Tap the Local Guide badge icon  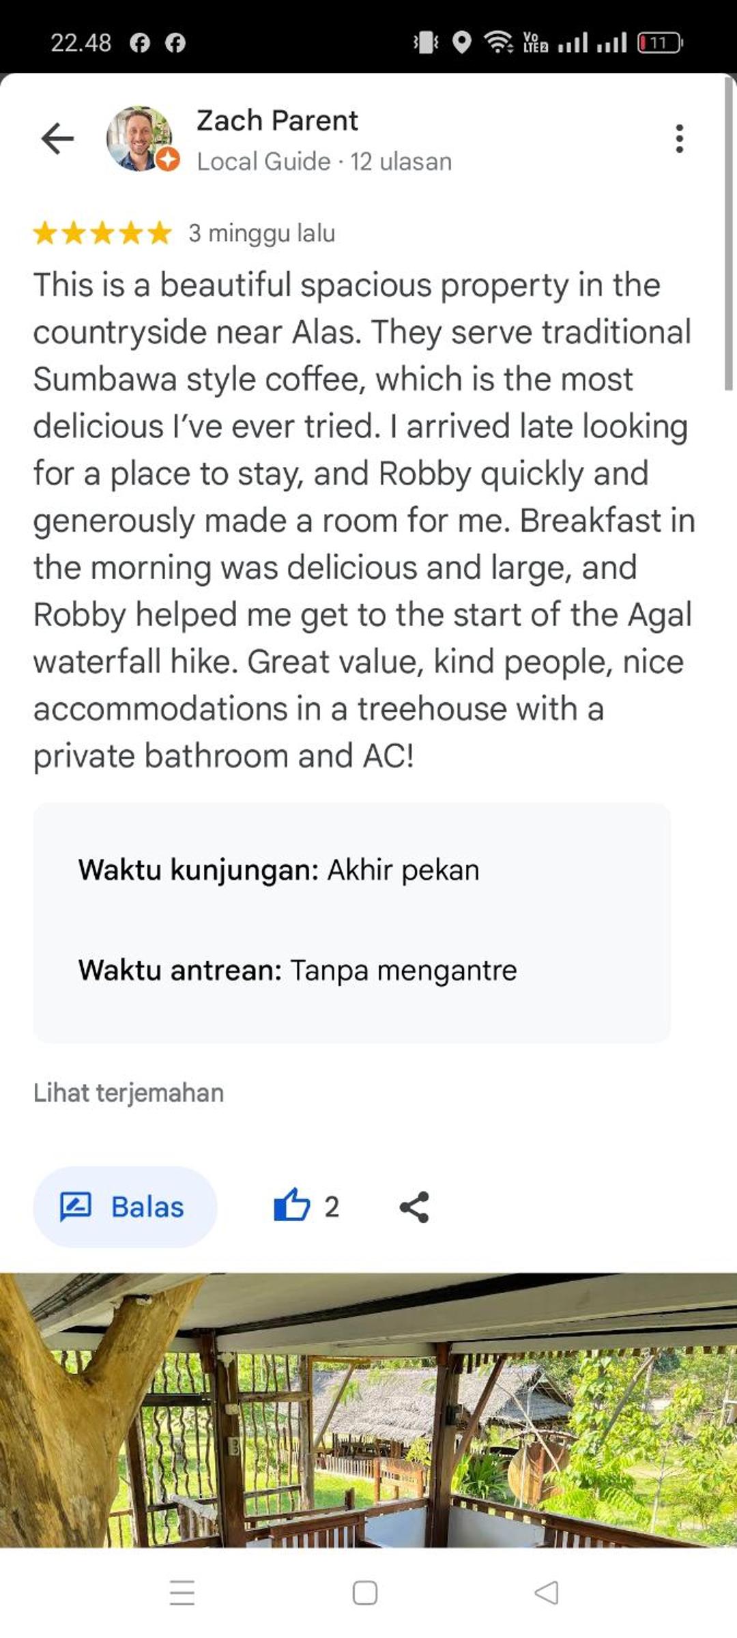168,160
